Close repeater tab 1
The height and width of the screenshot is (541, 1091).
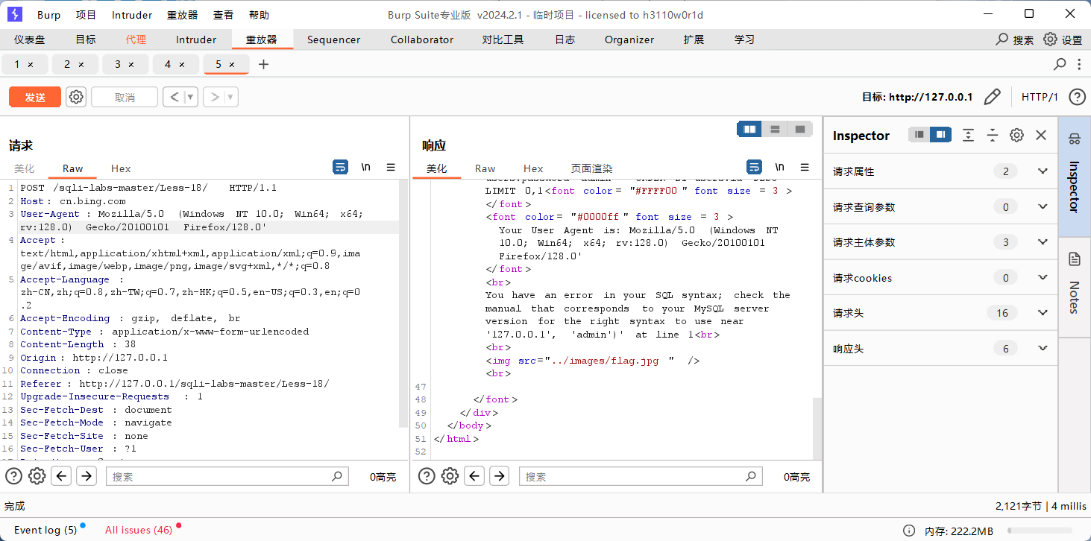pos(31,65)
